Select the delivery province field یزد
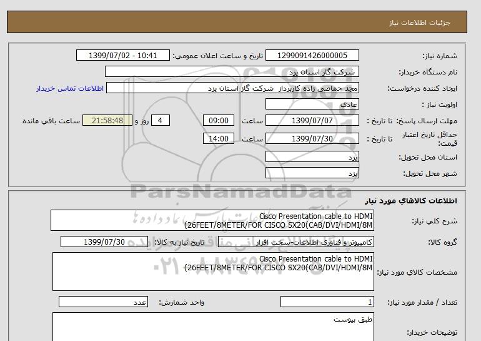This screenshot has height=341, width=481. click(x=312, y=156)
